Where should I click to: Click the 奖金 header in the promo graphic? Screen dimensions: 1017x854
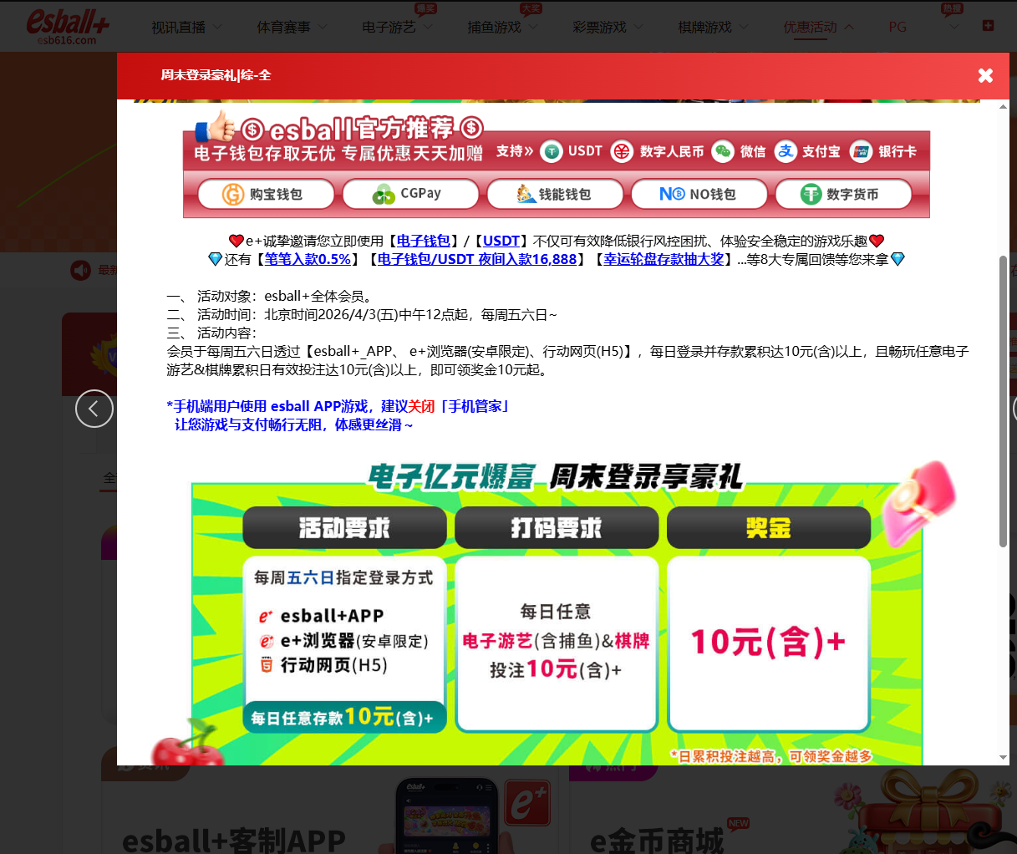769,527
